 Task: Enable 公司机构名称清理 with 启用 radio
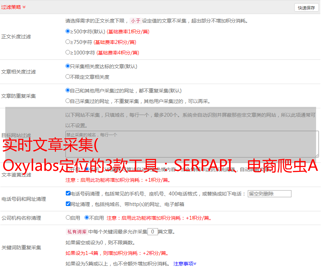(68, 218)
